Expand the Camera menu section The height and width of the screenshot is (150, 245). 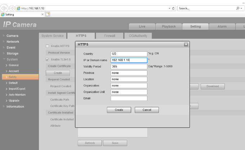12,36
